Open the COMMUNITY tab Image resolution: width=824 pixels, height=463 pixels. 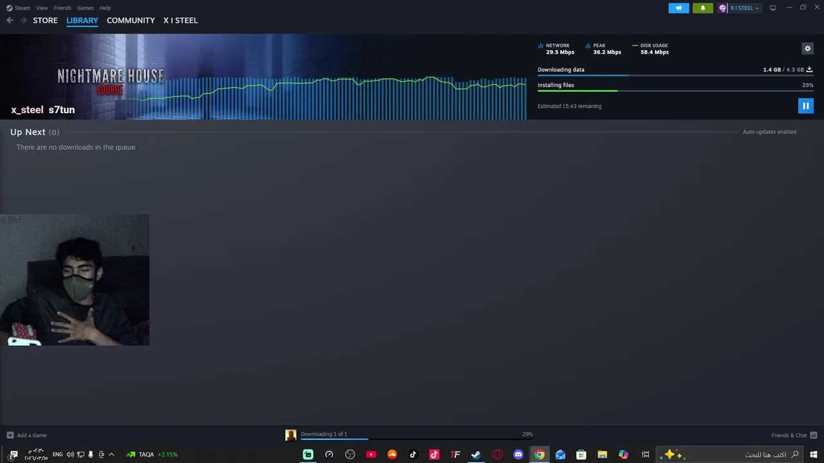131,21
